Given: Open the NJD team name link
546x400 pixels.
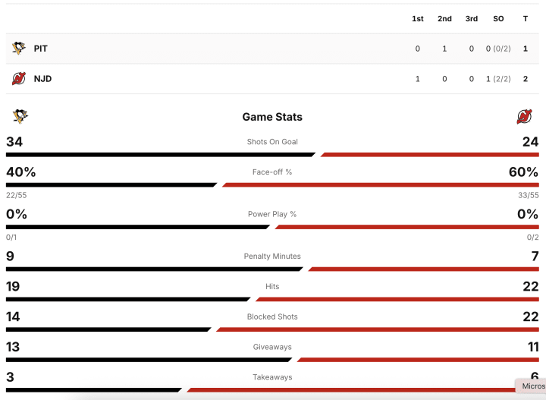Looking at the screenshot, I should (42, 79).
